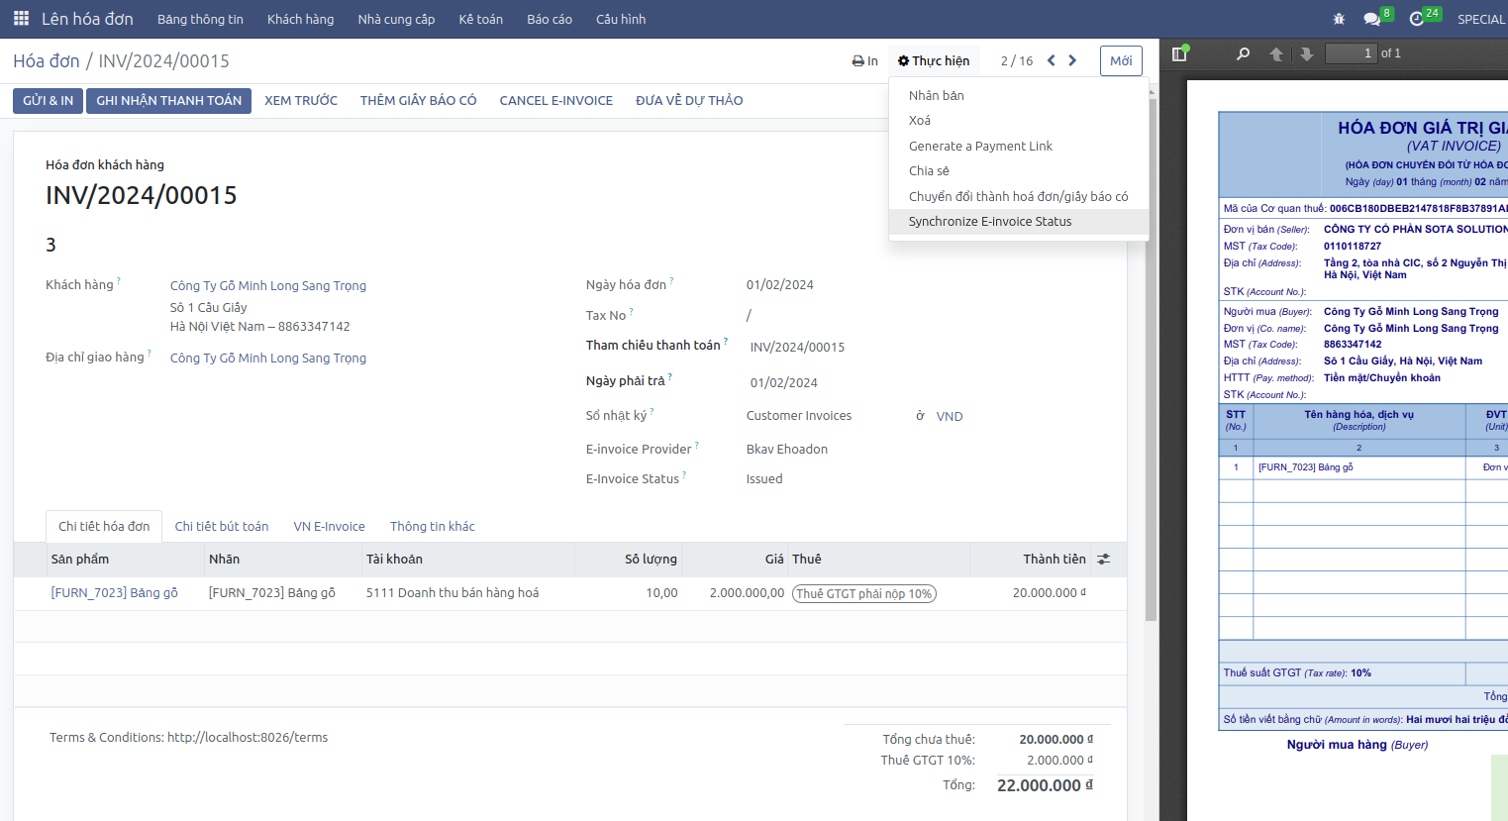Go to next invoice record arrow
This screenshot has width=1508, height=821.
tap(1072, 60)
